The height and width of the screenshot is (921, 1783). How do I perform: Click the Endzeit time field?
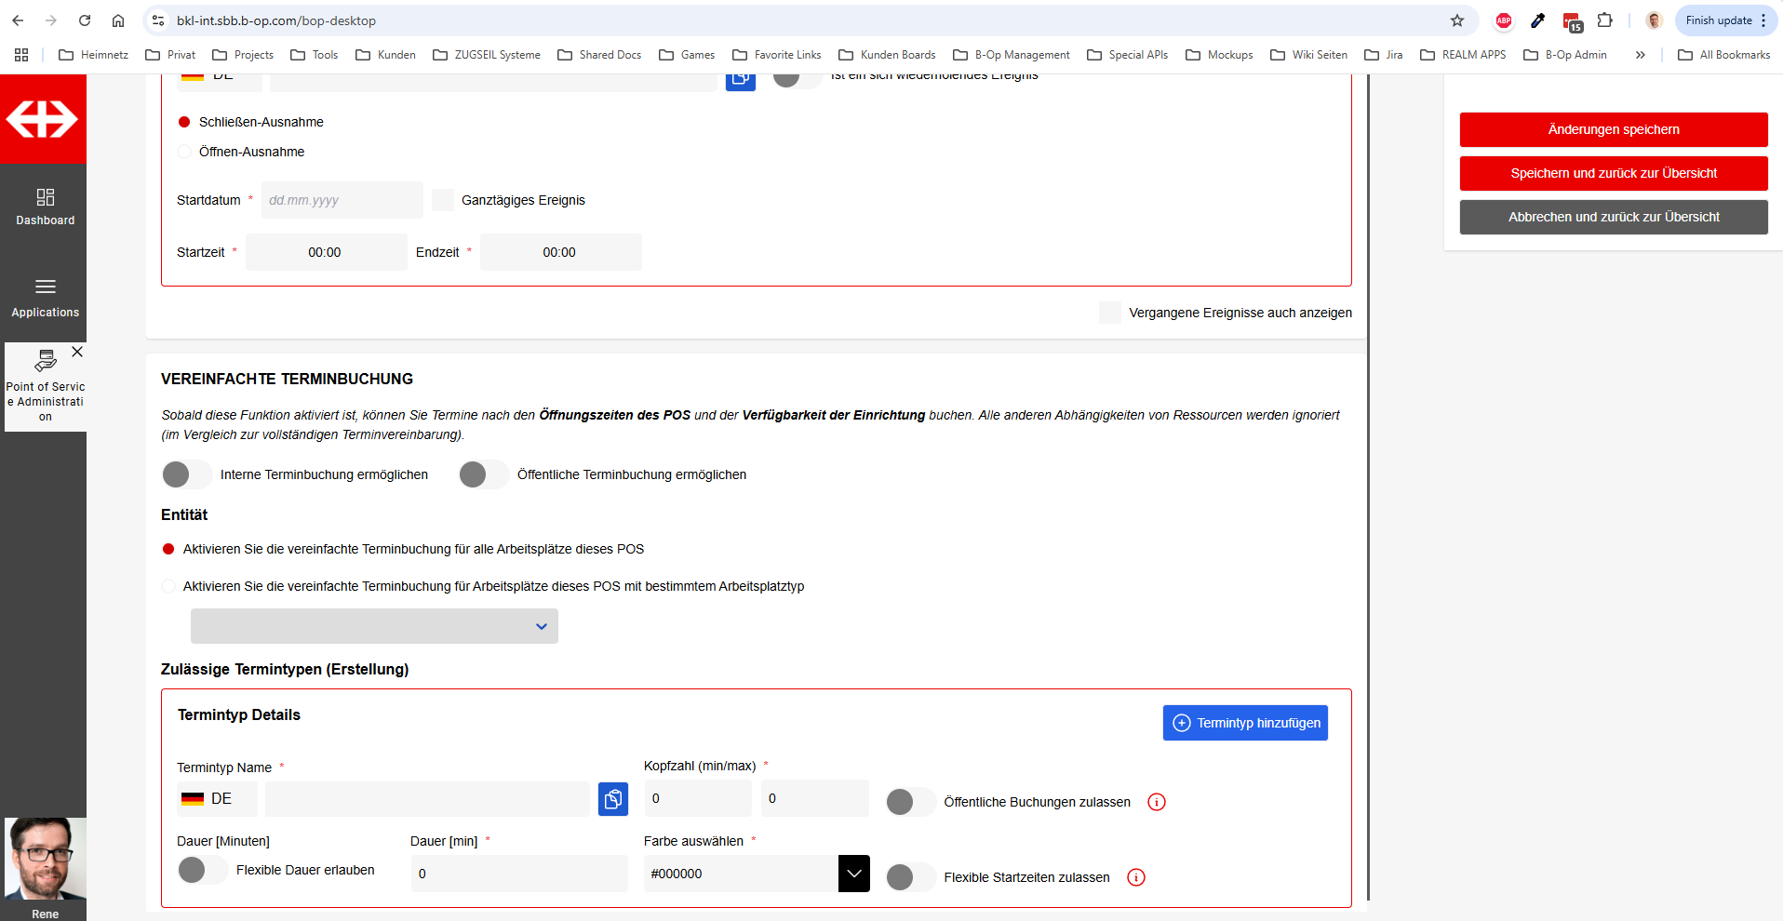coord(561,252)
